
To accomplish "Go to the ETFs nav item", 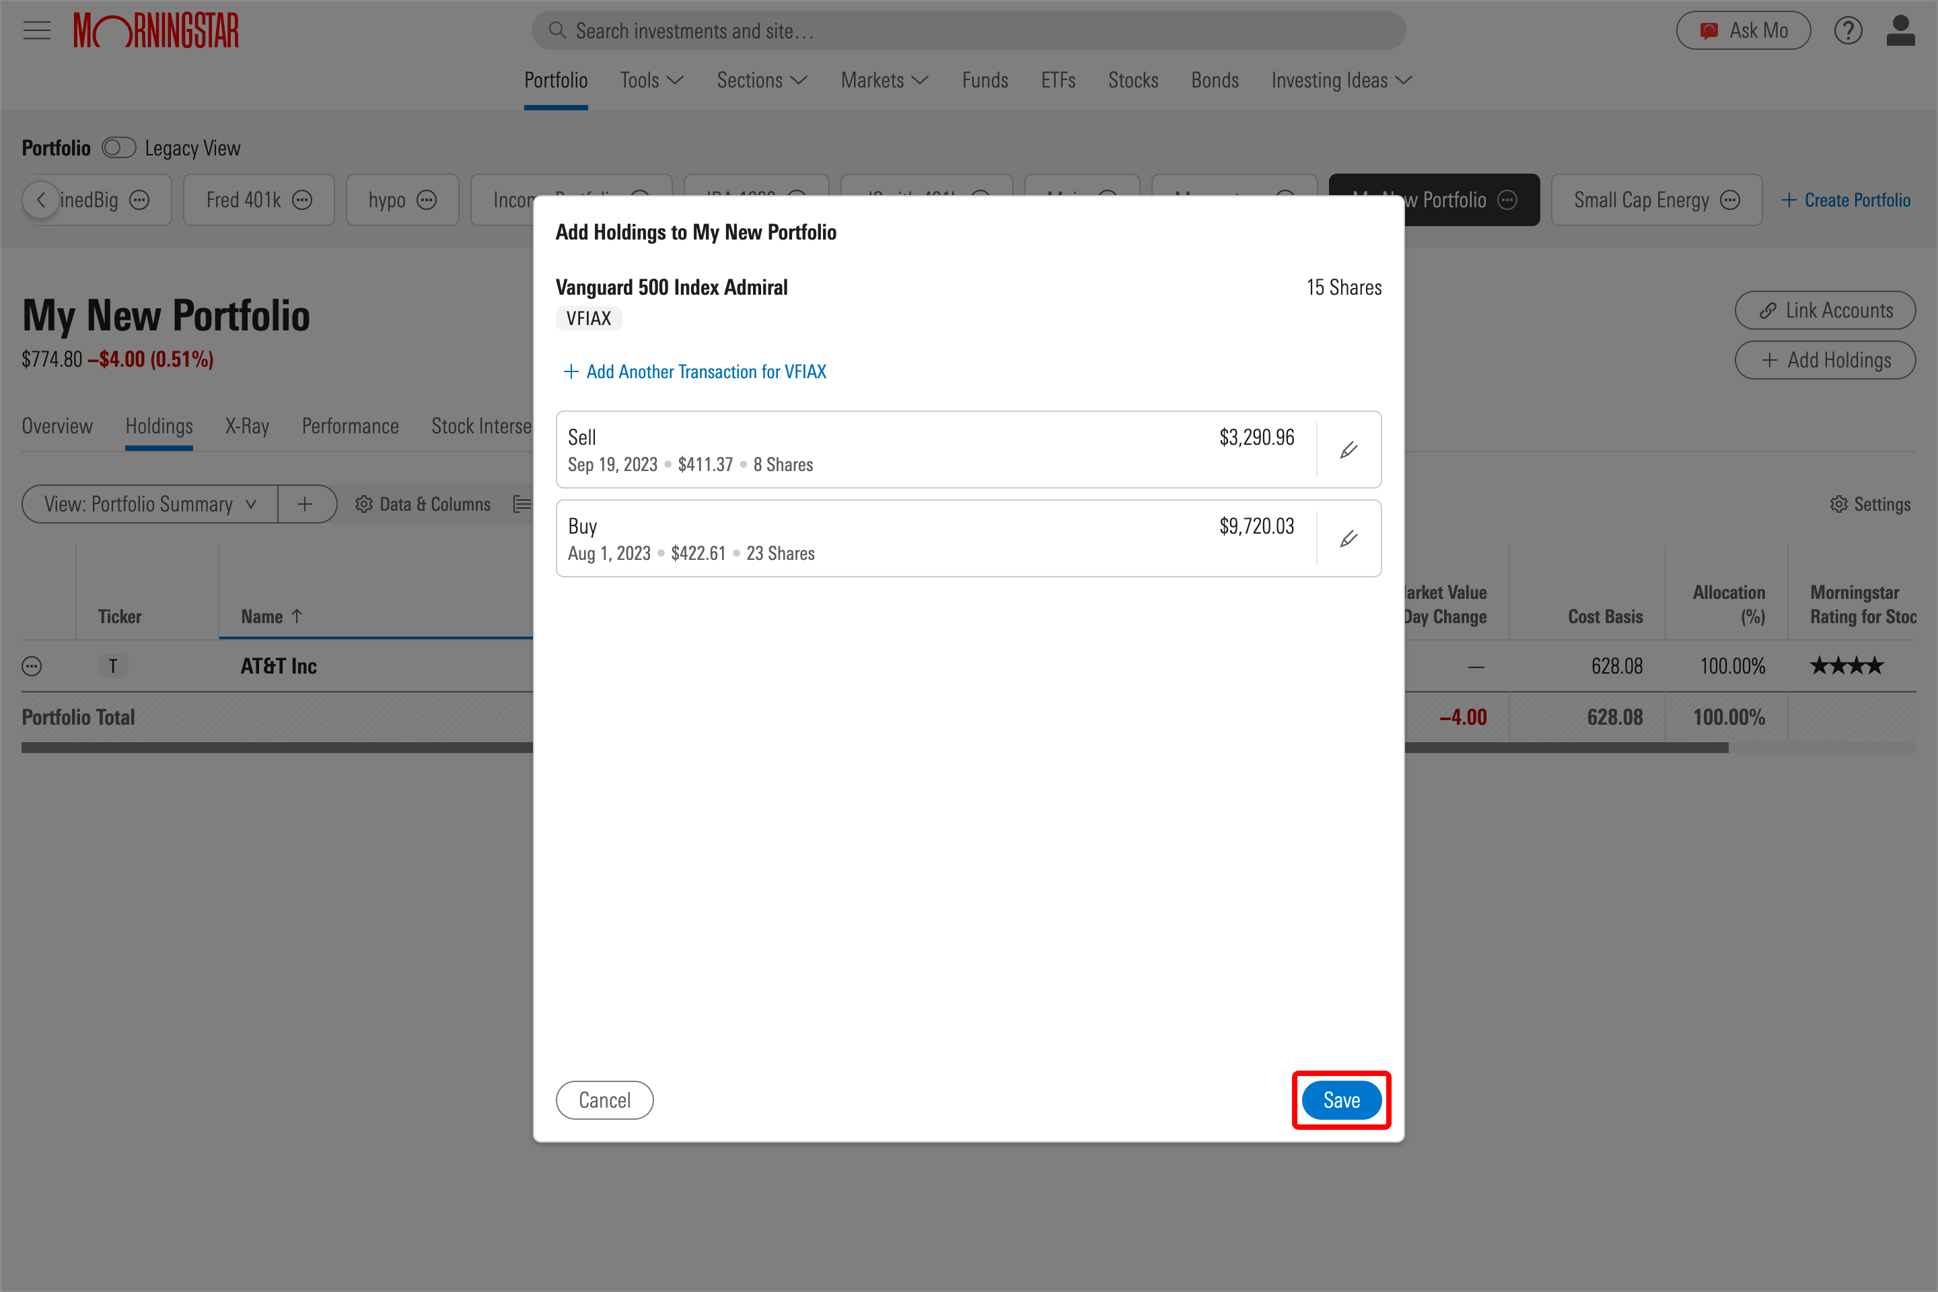I will (x=1058, y=80).
